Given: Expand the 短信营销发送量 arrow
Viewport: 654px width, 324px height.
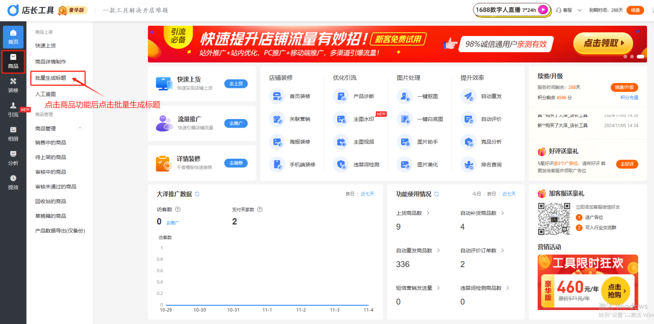Looking at the screenshot, I should [438, 288].
